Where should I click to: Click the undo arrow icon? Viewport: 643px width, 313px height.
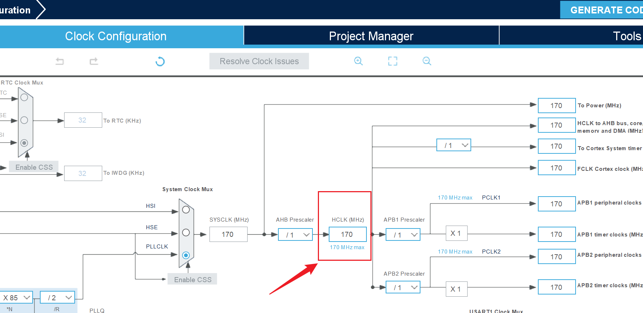point(60,61)
